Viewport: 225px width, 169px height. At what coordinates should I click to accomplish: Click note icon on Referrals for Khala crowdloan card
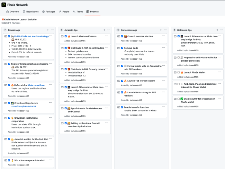[x=6, y=85]
